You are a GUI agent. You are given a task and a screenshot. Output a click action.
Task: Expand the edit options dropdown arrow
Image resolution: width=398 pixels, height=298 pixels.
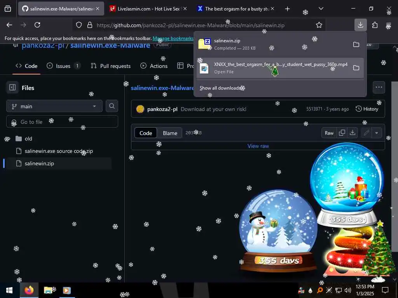[377, 133]
